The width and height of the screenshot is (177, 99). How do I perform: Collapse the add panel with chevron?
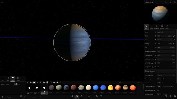click(139, 82)
